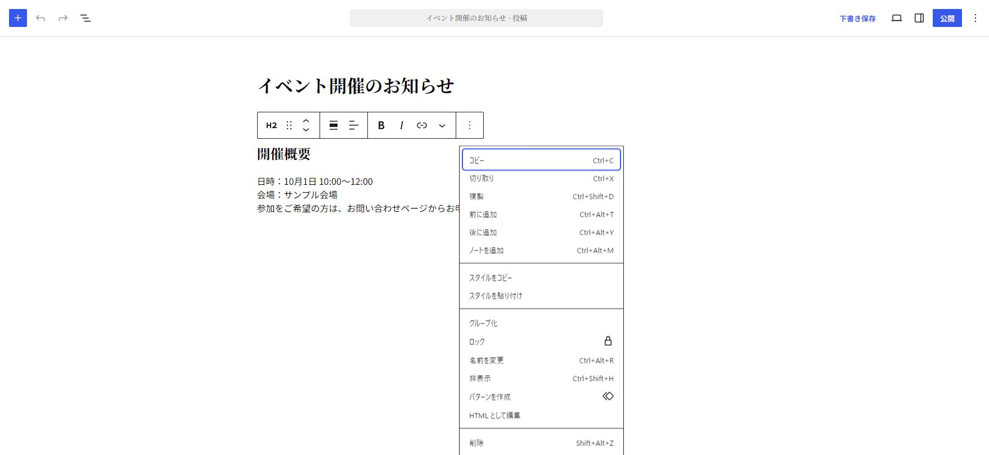Click the link icon in block toolbar
This screenshot has width=989, height=455.
pos(422,125)
